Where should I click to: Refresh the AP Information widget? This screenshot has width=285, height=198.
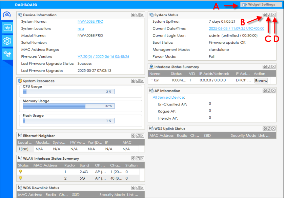(269, 91)
